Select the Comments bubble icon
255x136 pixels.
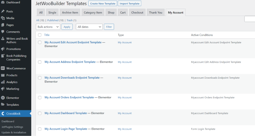click(3, 32)
